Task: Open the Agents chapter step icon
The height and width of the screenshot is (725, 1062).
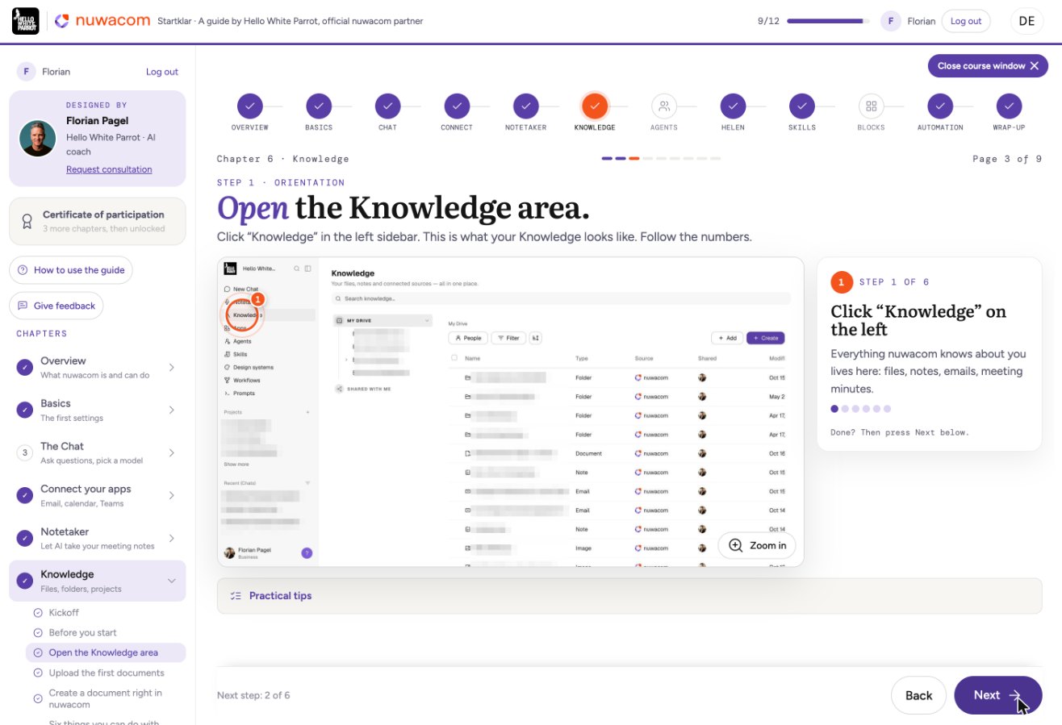Action: coord(663,106)
